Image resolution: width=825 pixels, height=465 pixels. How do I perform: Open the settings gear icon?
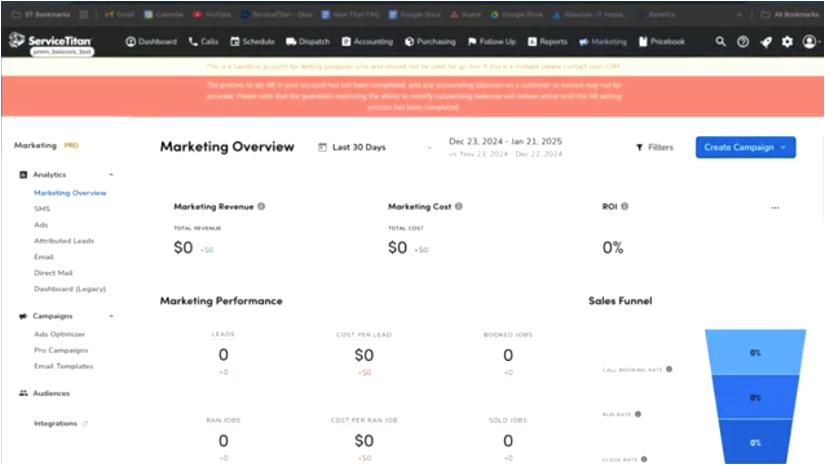(787, 42)
